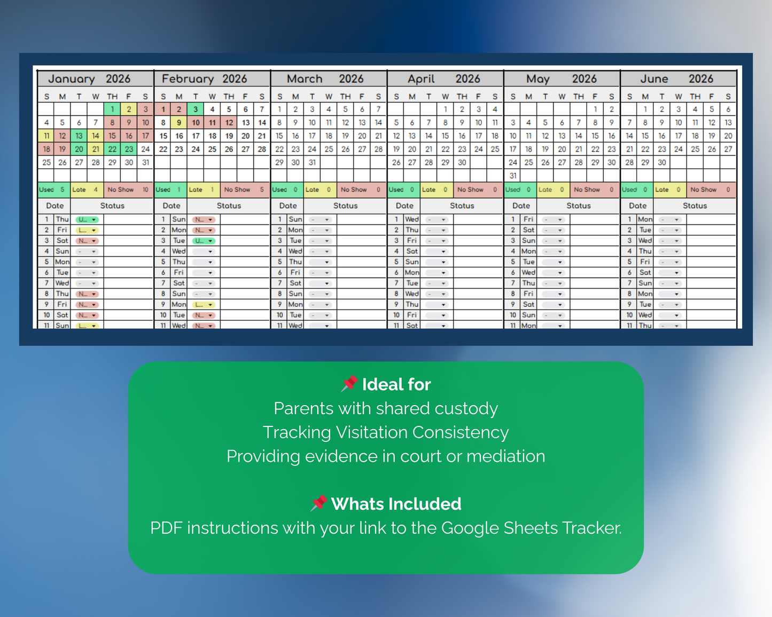Viewport: 772px width, 617px height.
Task: Click the pushpin icon beside Whats Included
Action: tap(318, 503)
